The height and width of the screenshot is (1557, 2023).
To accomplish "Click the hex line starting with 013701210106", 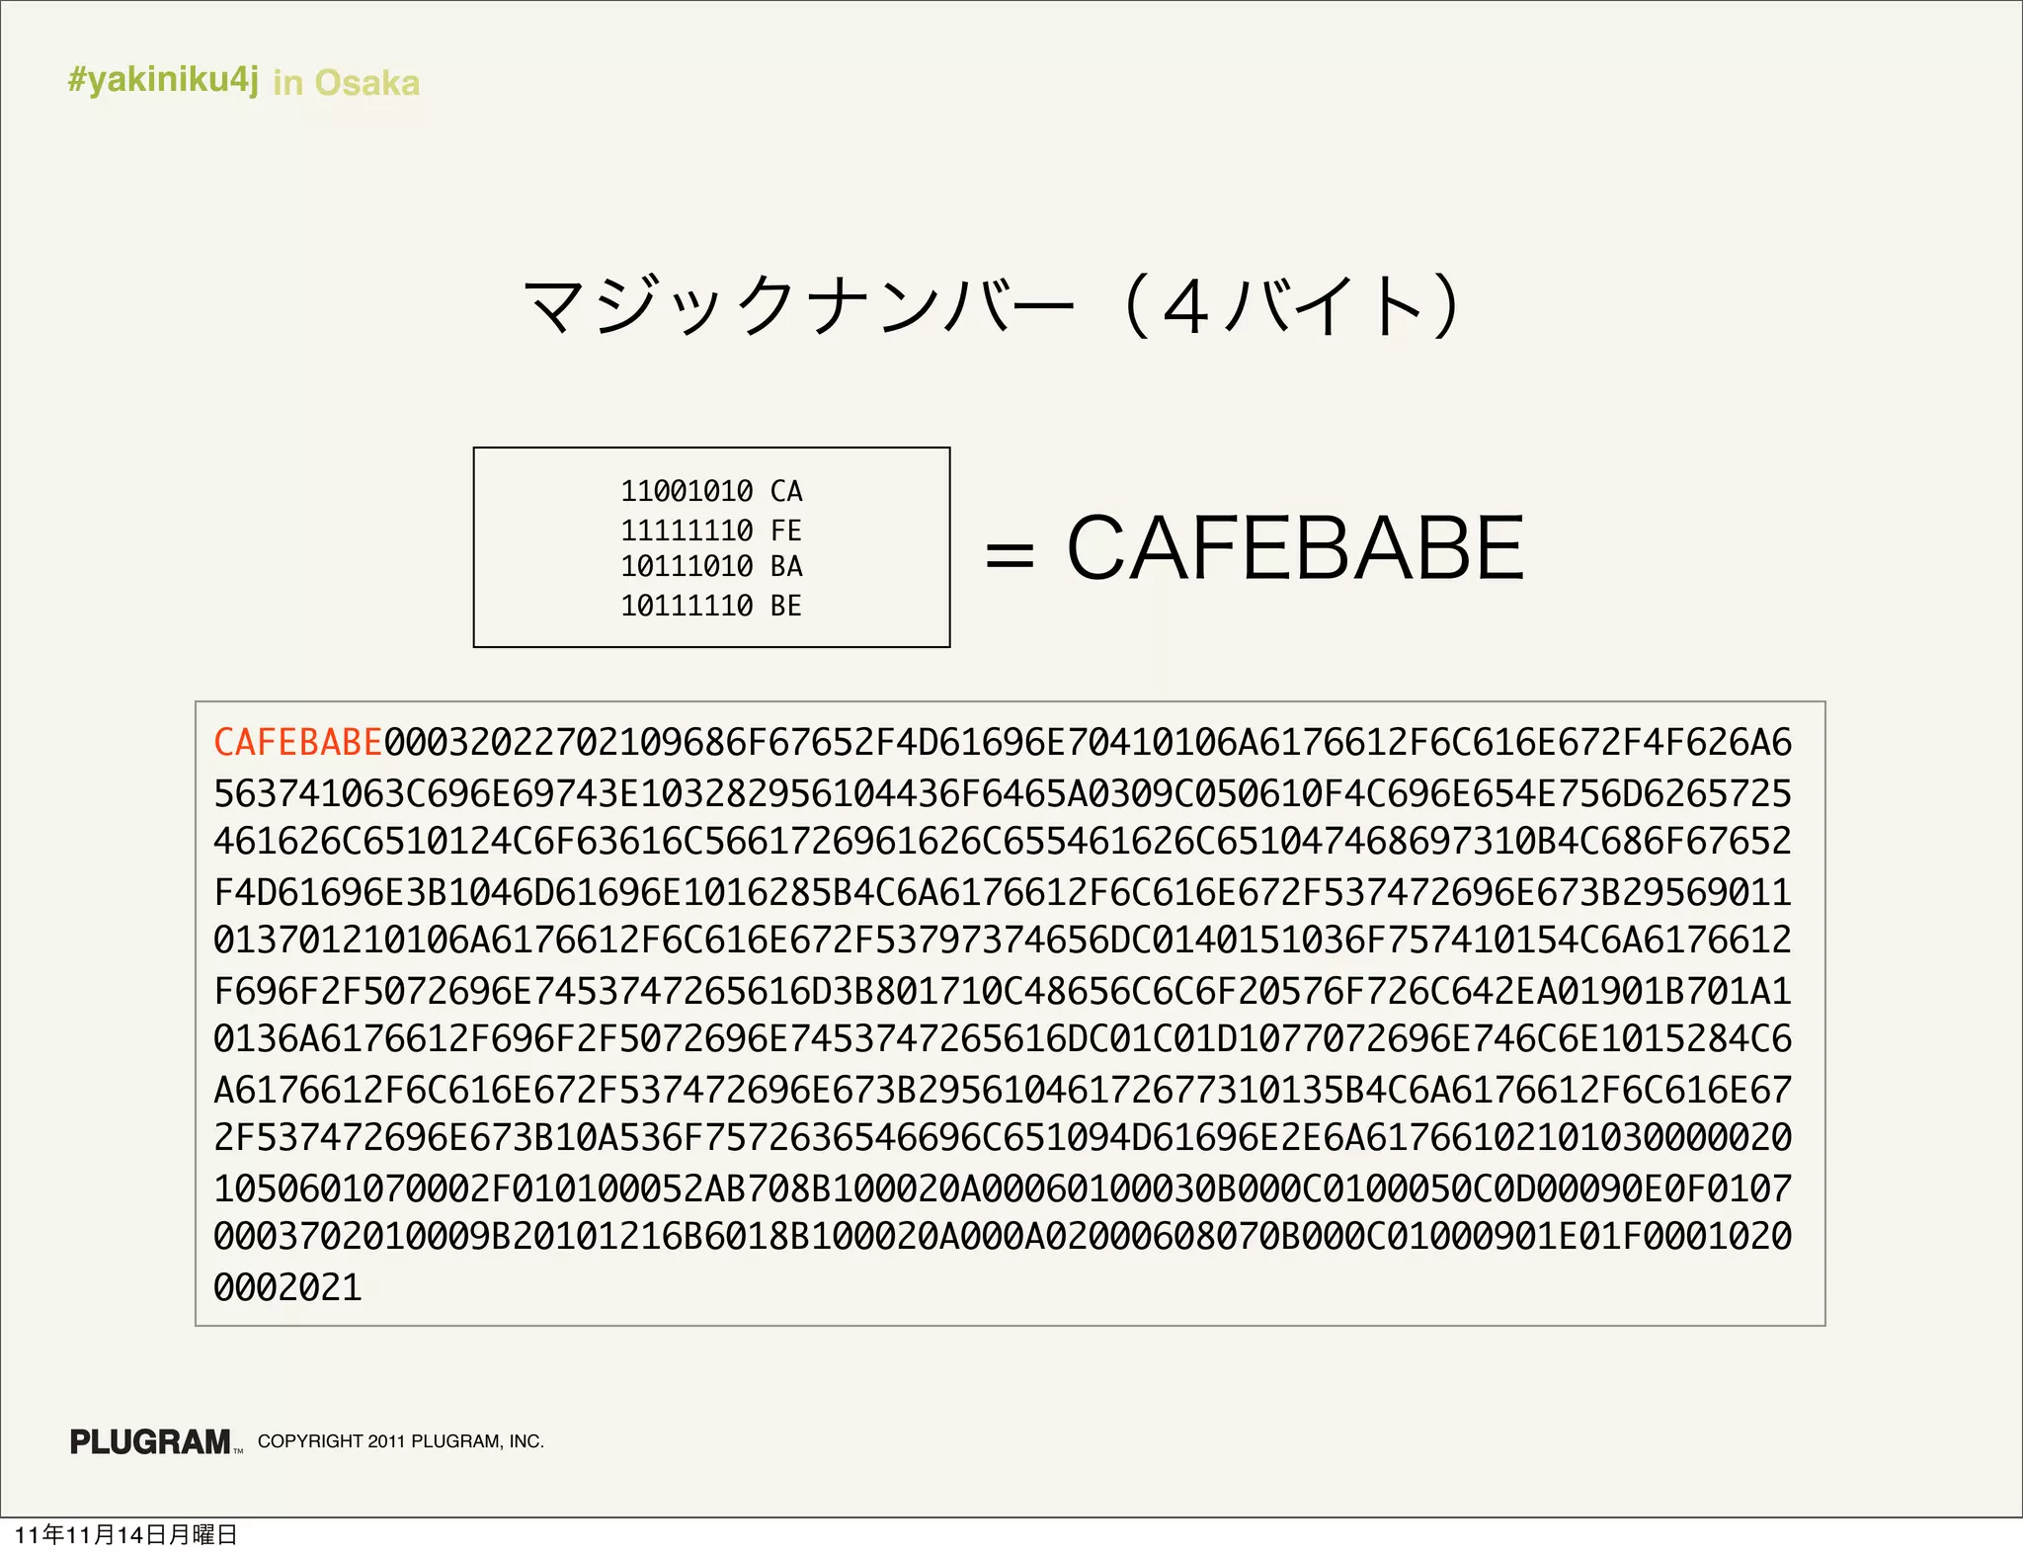I will pos(1002,940).
